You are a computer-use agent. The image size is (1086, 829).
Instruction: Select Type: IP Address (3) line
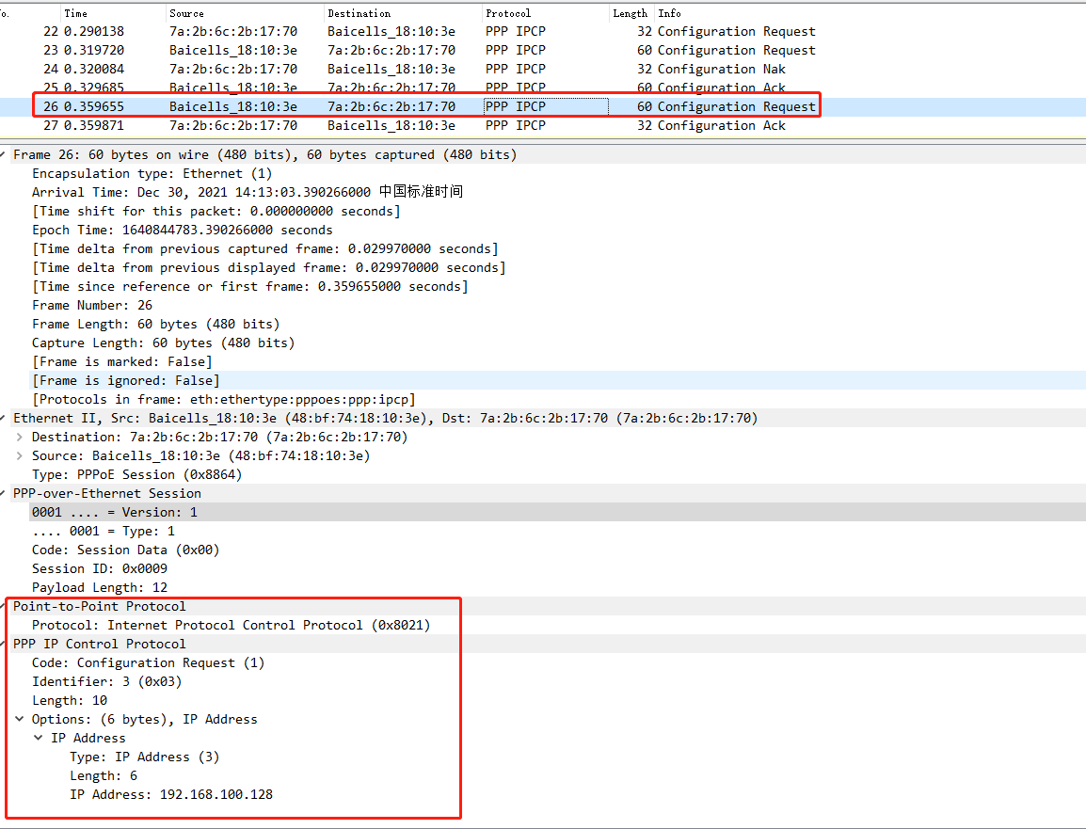click(145, 757)
